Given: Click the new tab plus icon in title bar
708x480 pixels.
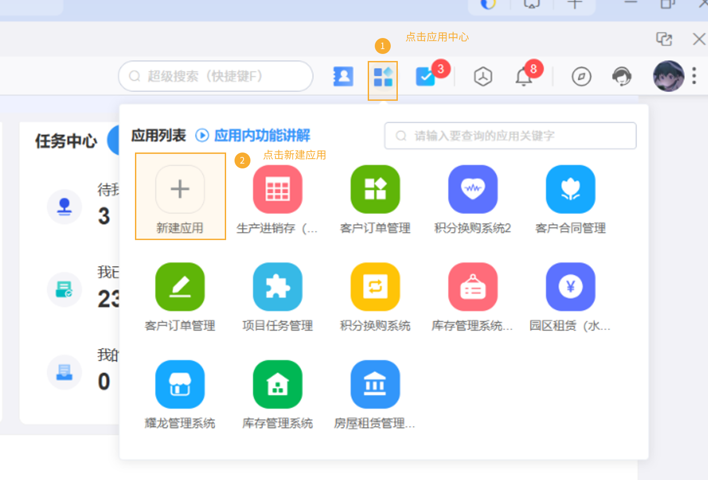Looking at the screenshot, I should [x=575, y=4].
